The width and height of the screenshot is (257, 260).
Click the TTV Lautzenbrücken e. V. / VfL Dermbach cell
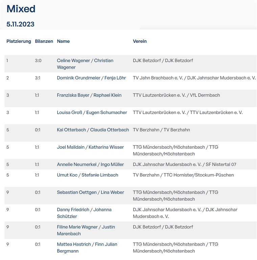176,95
